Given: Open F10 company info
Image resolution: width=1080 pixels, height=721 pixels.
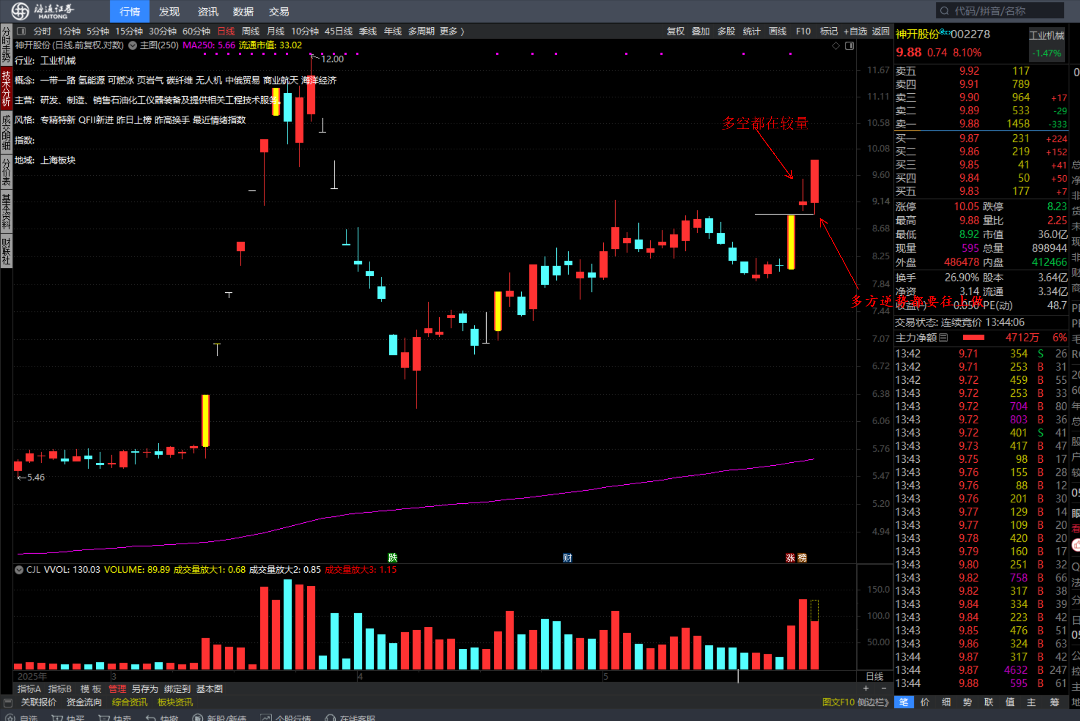Looking at the screenshot, I should coord(803,31).
